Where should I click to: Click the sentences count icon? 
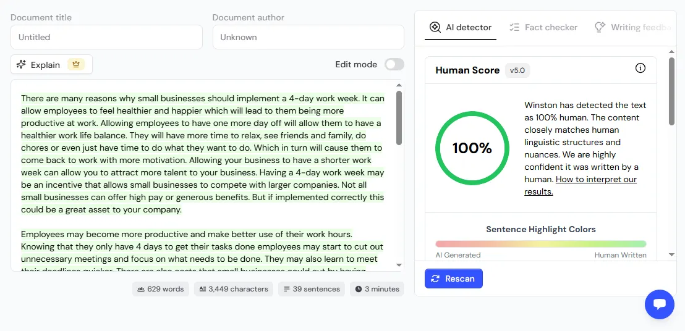pos(287,289)
